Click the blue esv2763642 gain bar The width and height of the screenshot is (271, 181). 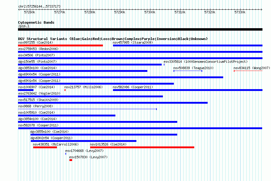90,96
